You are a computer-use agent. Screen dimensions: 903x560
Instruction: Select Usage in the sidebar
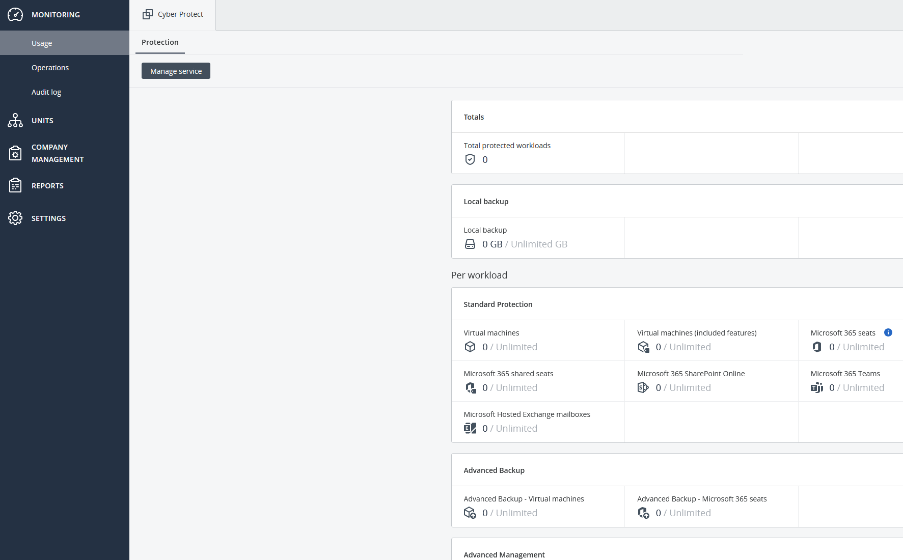[65, 43]
